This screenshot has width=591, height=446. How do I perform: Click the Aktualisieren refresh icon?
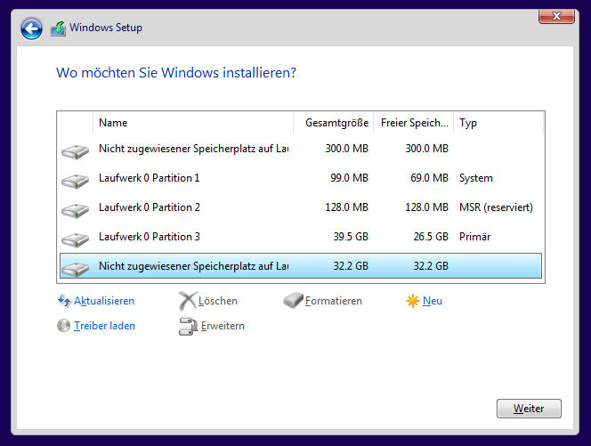(64, 301)
